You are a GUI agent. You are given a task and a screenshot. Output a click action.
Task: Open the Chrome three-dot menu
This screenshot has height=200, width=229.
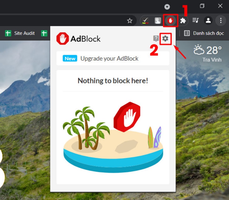click(221, 21)
